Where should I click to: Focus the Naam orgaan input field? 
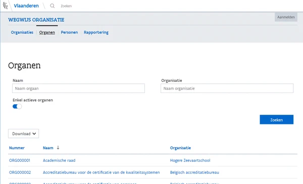(78, 88)
